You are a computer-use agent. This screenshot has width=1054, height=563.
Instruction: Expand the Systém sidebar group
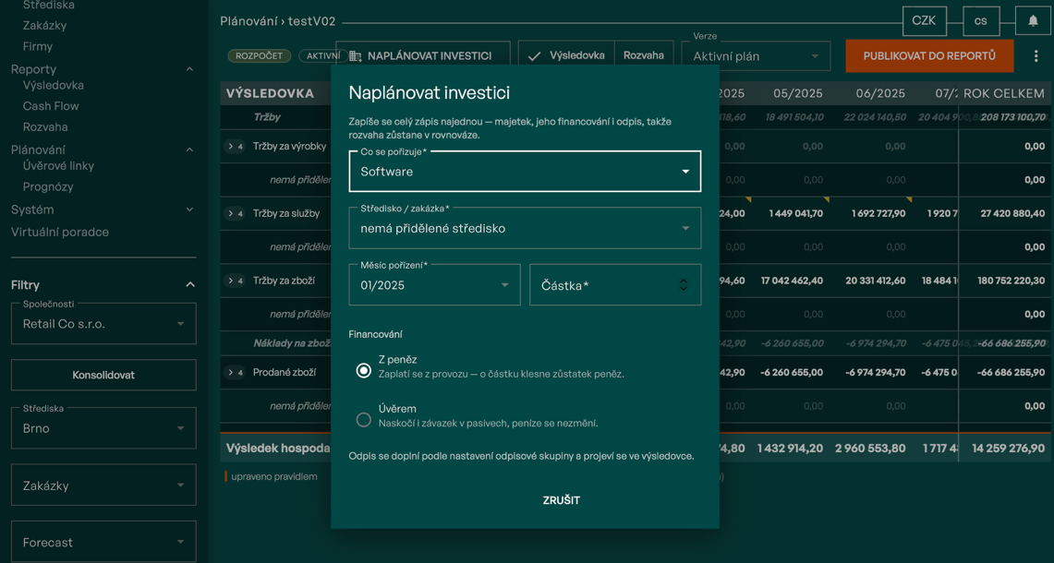(189, 210)
